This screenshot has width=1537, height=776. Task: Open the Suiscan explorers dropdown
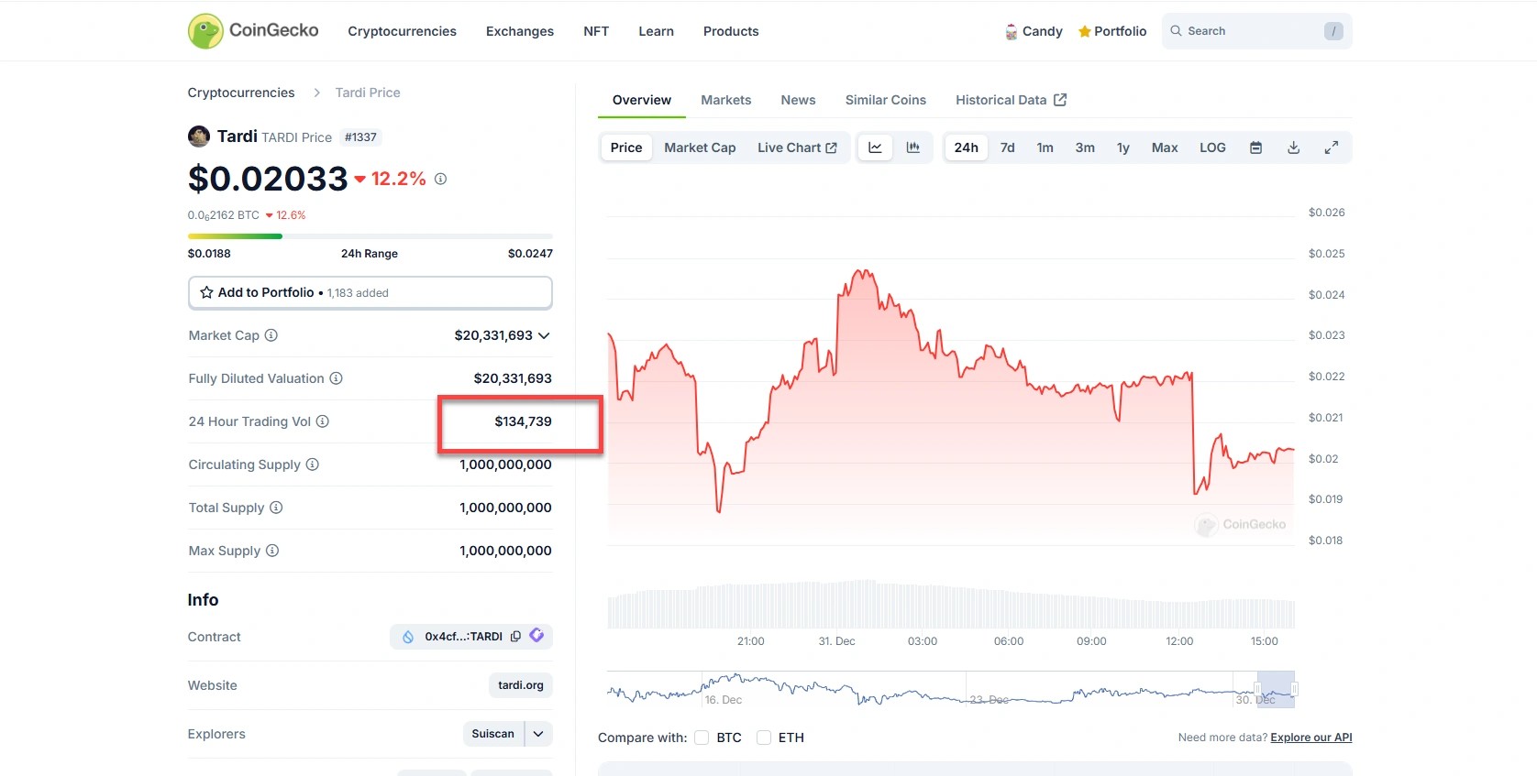(538, 734)
